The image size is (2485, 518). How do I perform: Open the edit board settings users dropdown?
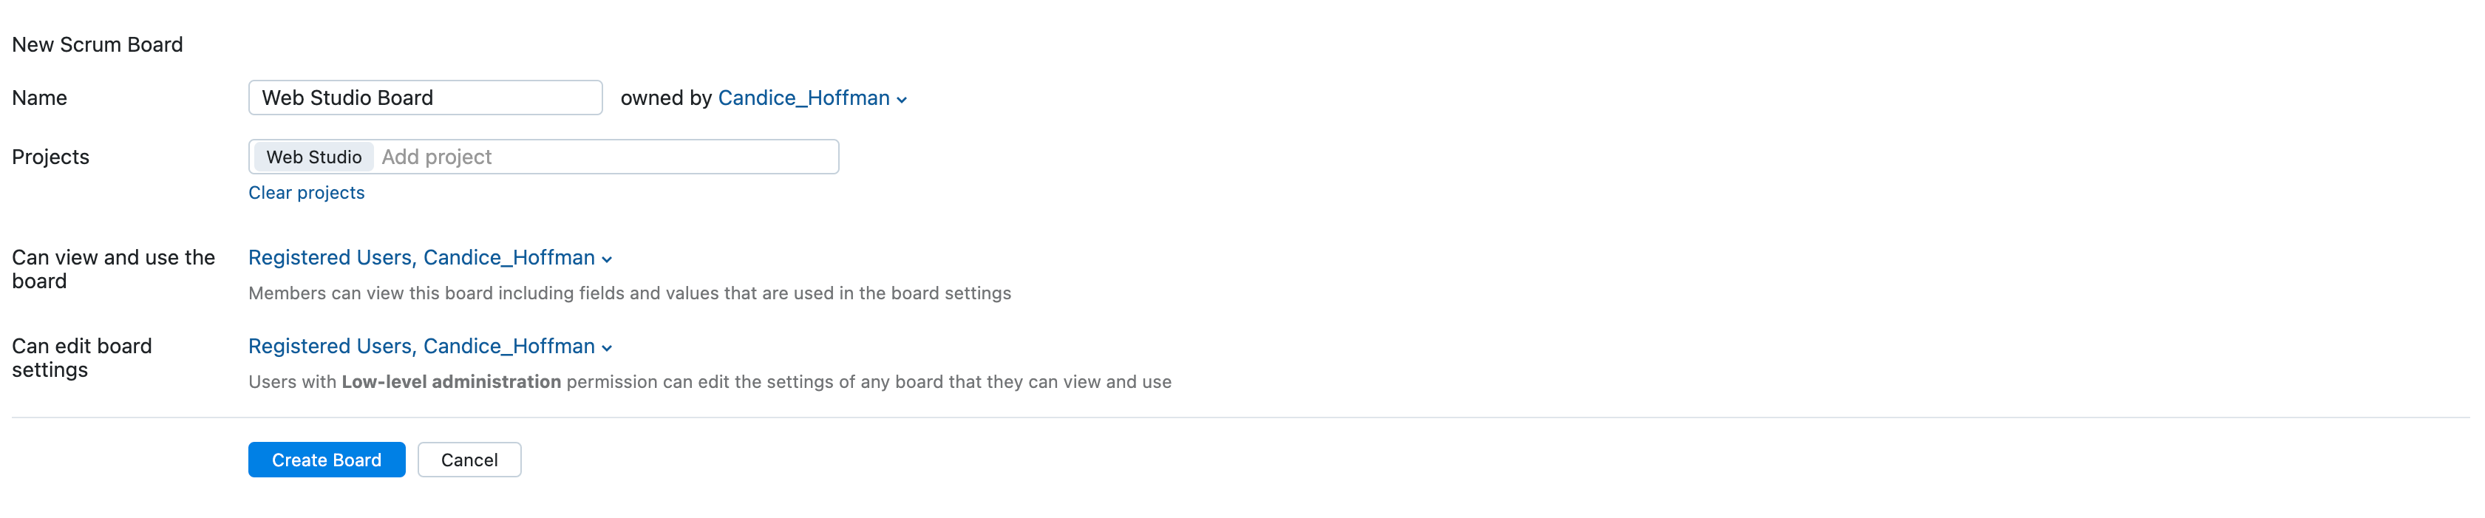tap(421, 347)
